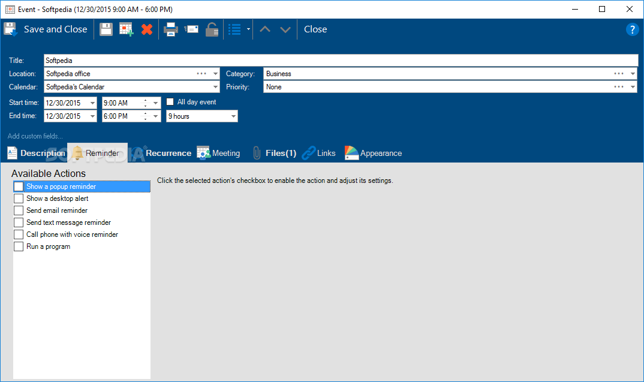The height and width of the screenshot is (382, 644).
Task: Click the calendar icon in title bar
Action: point(10,9)
